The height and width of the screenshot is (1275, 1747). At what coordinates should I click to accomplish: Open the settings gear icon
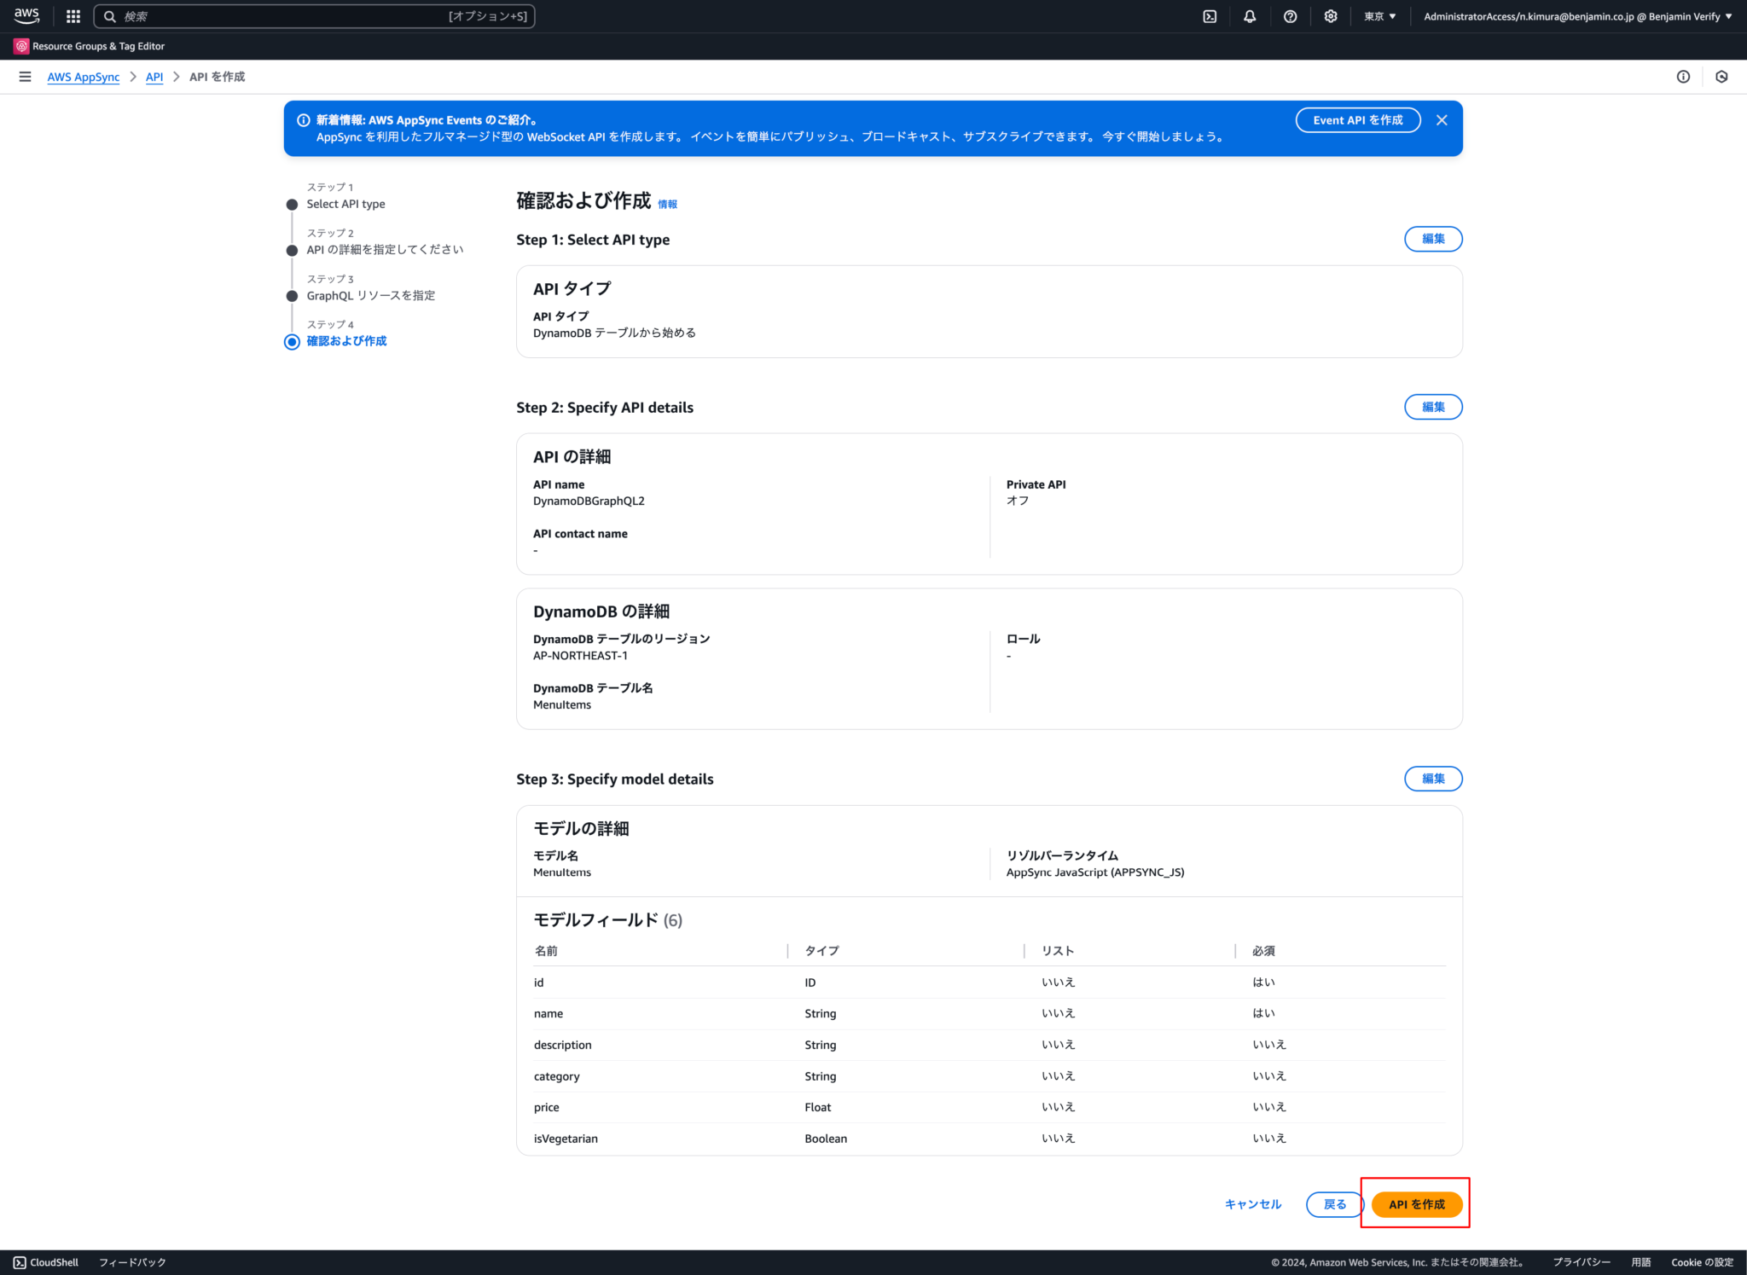pos(1331,15)
